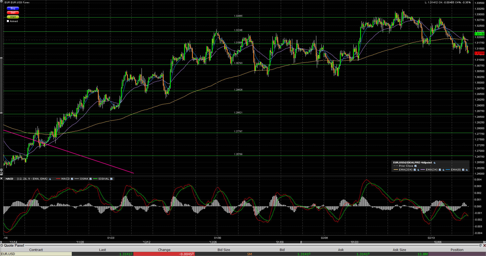The height and width of the screenshot is (256, 486).
Task: Open wrench settings for EMA(8)
Action: [x=466, y=170]
